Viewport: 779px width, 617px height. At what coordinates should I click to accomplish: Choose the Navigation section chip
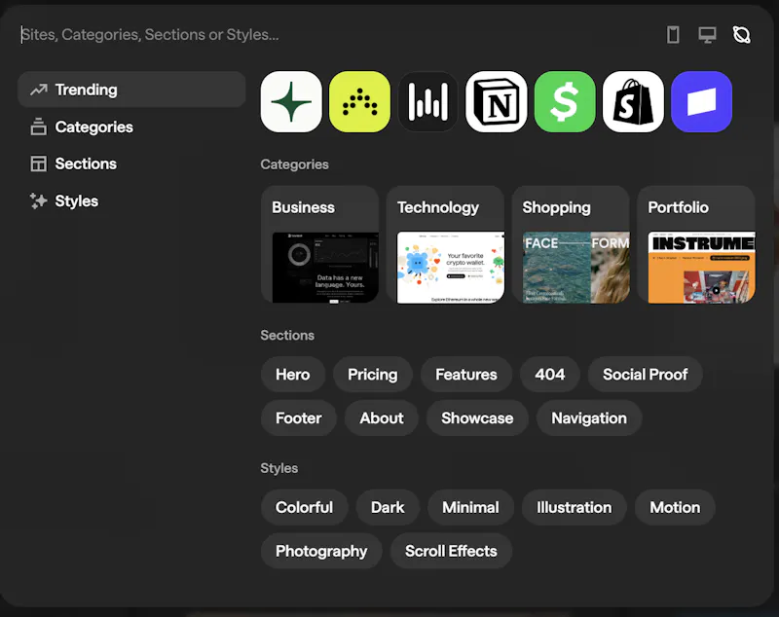coord(589,417)
